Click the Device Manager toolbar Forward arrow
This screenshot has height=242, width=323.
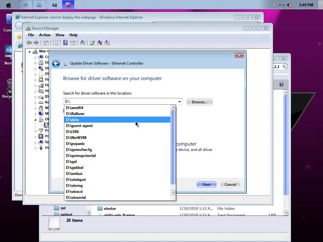coord(36,43)
